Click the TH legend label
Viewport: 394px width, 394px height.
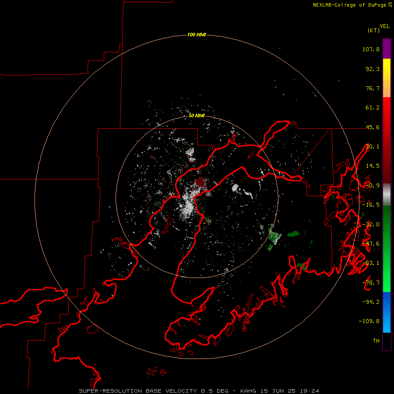click(376, 341)
